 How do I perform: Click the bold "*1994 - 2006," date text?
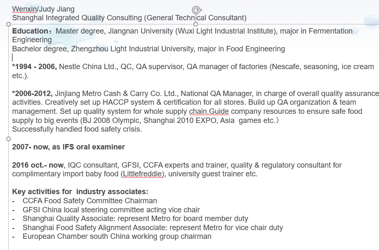[x=34, y=67]
